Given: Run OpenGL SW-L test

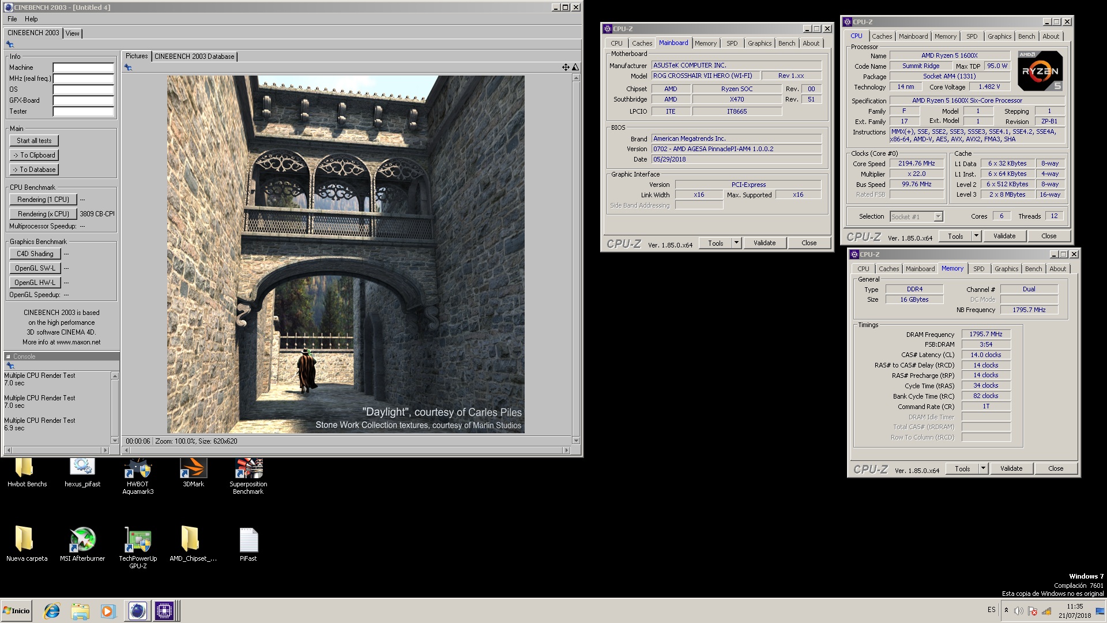Looking at the screenshot, I should click(35, 268).
